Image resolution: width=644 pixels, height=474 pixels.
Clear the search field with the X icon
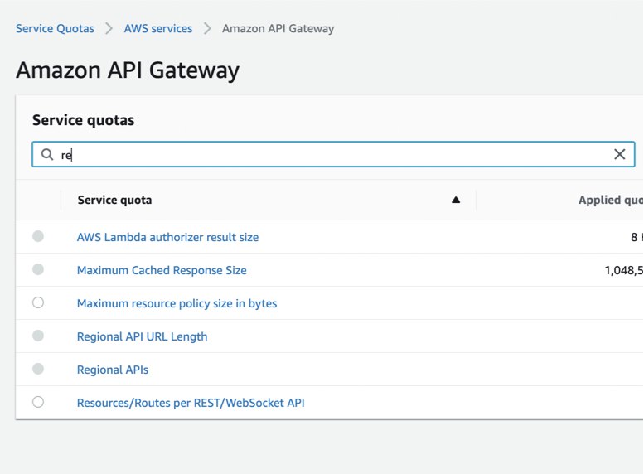[619, 154]
